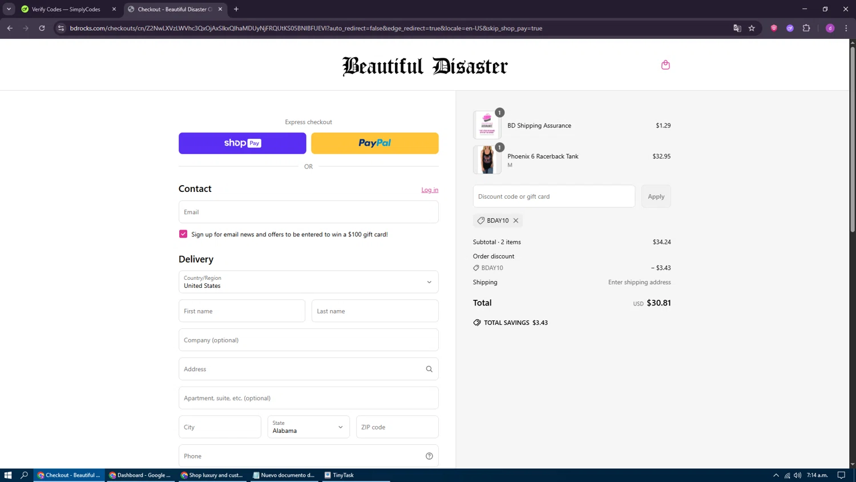856x482 pixels.
Task: Click the Log in link
Action: [x=430, y=190]
